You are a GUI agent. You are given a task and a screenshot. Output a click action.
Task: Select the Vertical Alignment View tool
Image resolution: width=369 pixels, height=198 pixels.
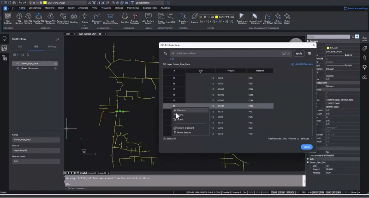110,18
